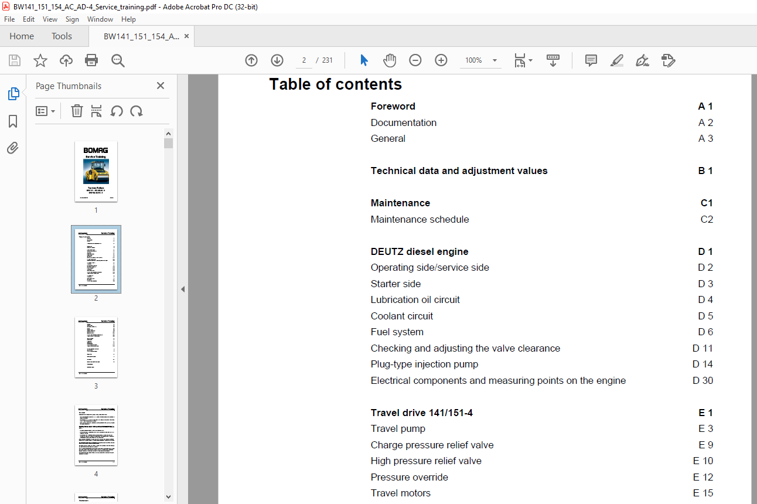Open the Sign menu
This screenshot has height=504, width=757.
(72, 19)
